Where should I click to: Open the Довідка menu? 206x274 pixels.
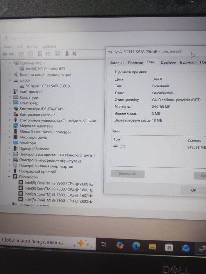(x=50, y=46)
